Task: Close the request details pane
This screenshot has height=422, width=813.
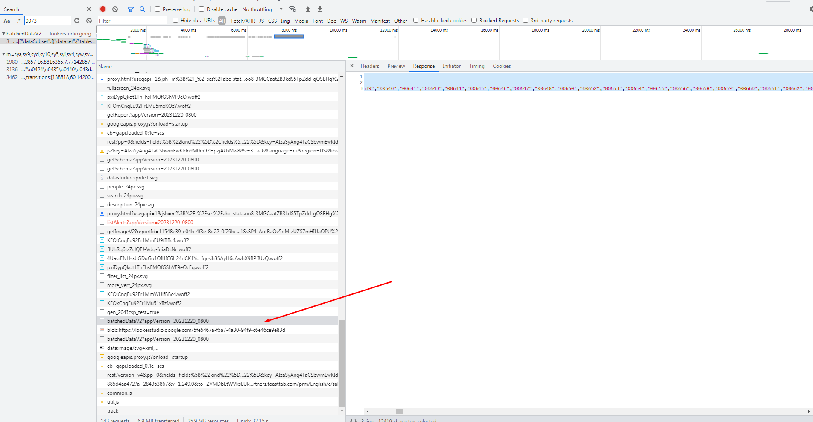Action: pyautogui.click(x=352, y=66)
